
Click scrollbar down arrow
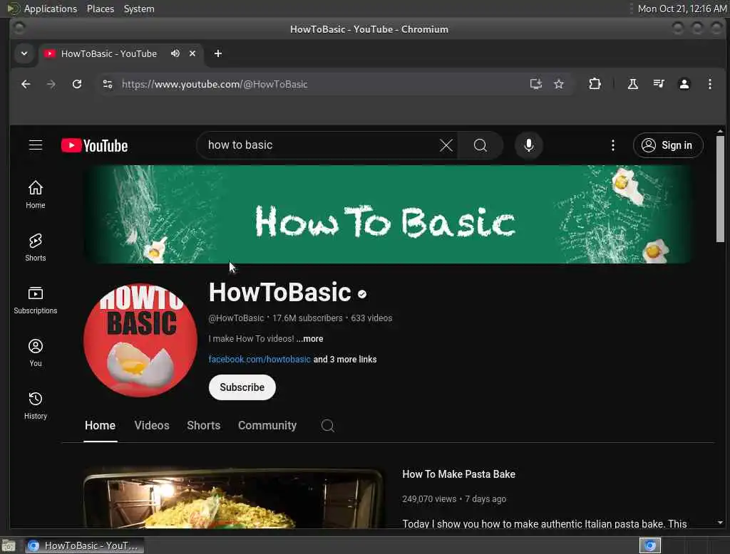coord(720,523)
